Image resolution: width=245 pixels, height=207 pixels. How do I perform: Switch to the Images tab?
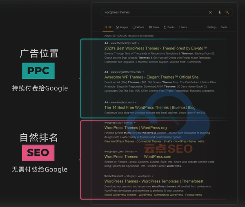[122, 27]
